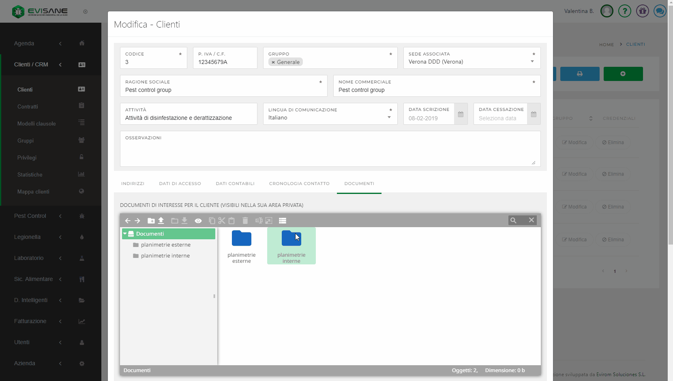Open the Lingua di Comunicazione dropdown
This screenshot has width=673, height=381.
[x=389, y=117]
